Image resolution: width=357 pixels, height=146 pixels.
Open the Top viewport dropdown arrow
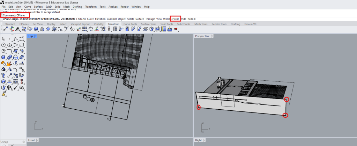36,36
